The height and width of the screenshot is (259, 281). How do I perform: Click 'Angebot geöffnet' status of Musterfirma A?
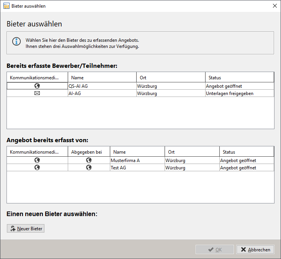pyautogui.click(x=247, y=160)
